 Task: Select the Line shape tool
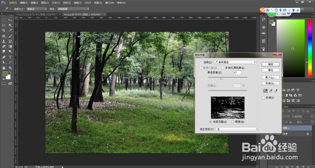[x=10, y=62]
